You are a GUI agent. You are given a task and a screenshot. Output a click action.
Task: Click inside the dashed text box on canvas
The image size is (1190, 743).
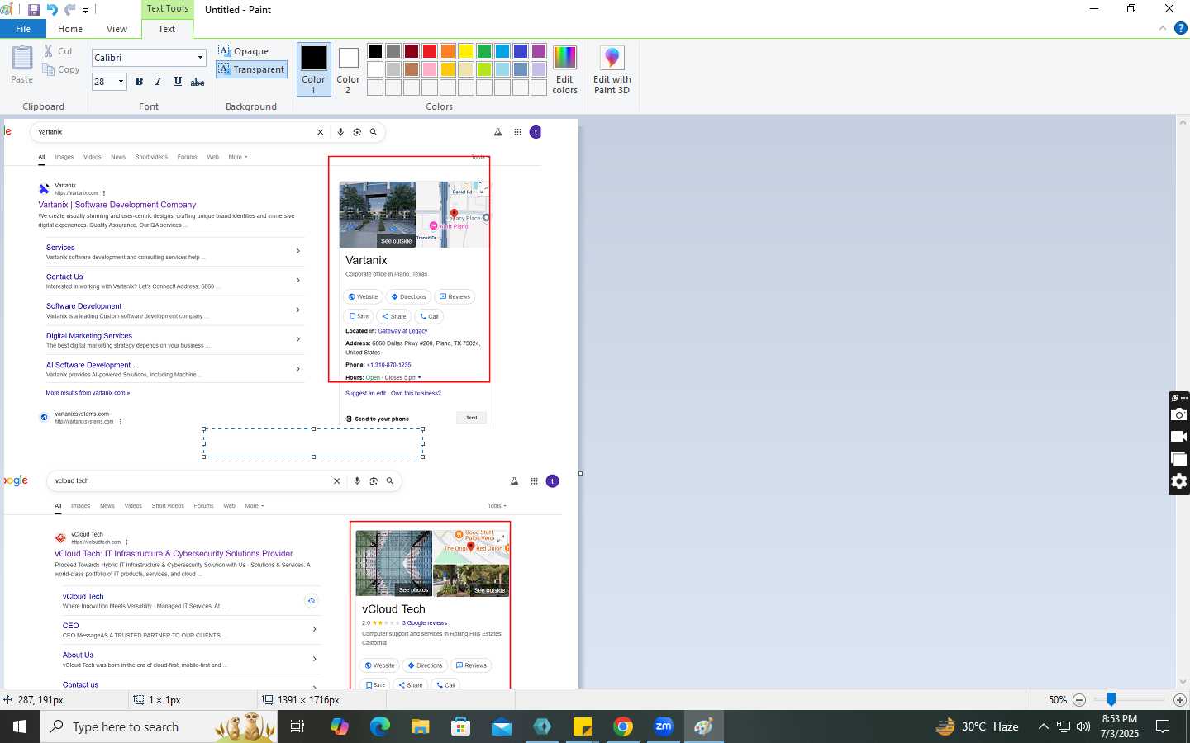click(x=313, y=442)
